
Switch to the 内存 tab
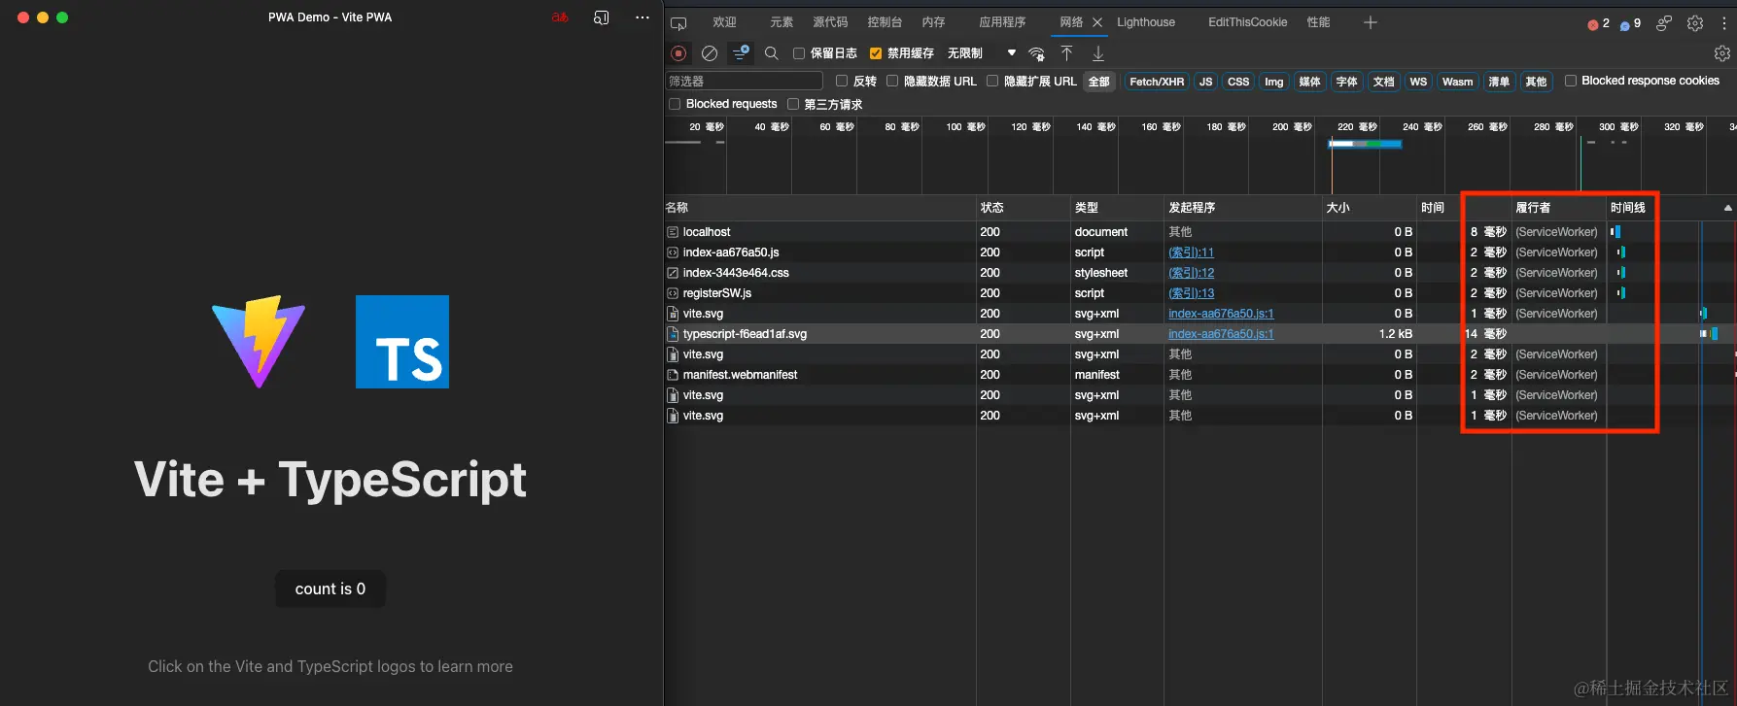pos(933,22)
